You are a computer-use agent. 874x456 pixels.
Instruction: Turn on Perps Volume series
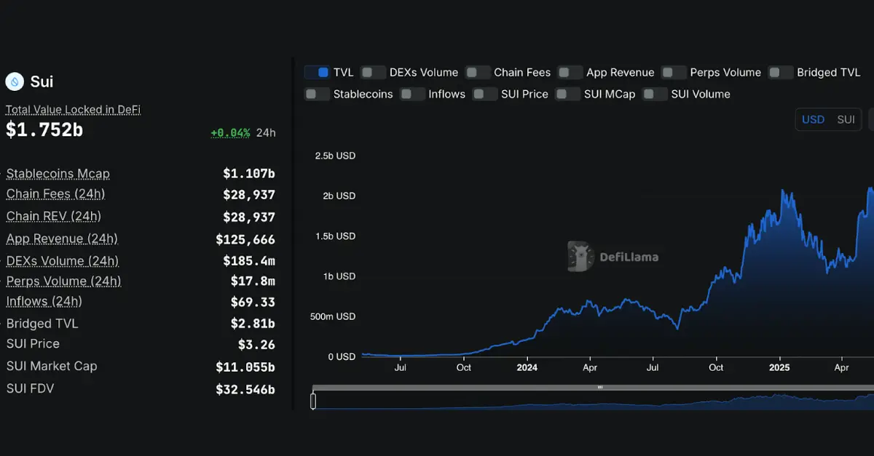(674, 72)
